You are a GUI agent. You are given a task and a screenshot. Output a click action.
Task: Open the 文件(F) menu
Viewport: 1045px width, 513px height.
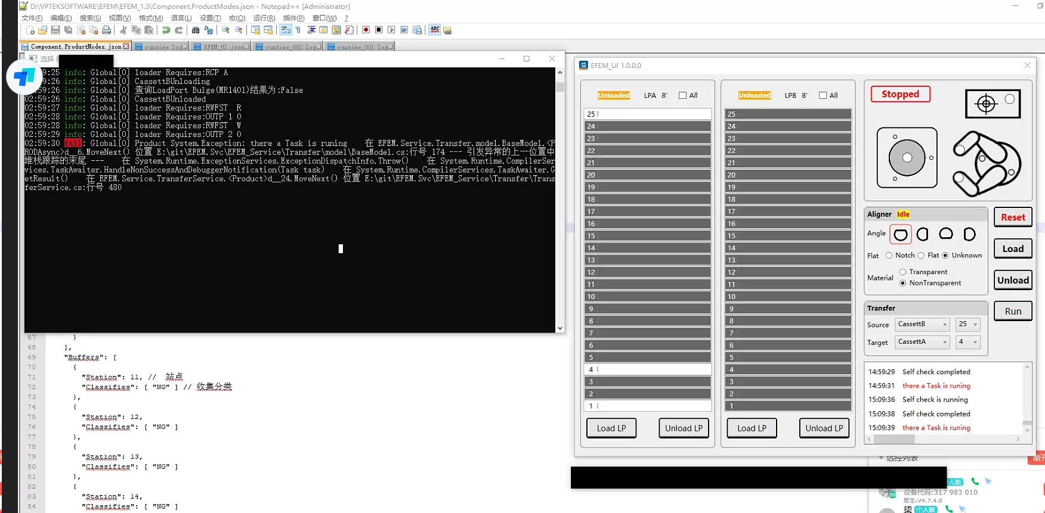pyautogui.click(x=32, y=18)
